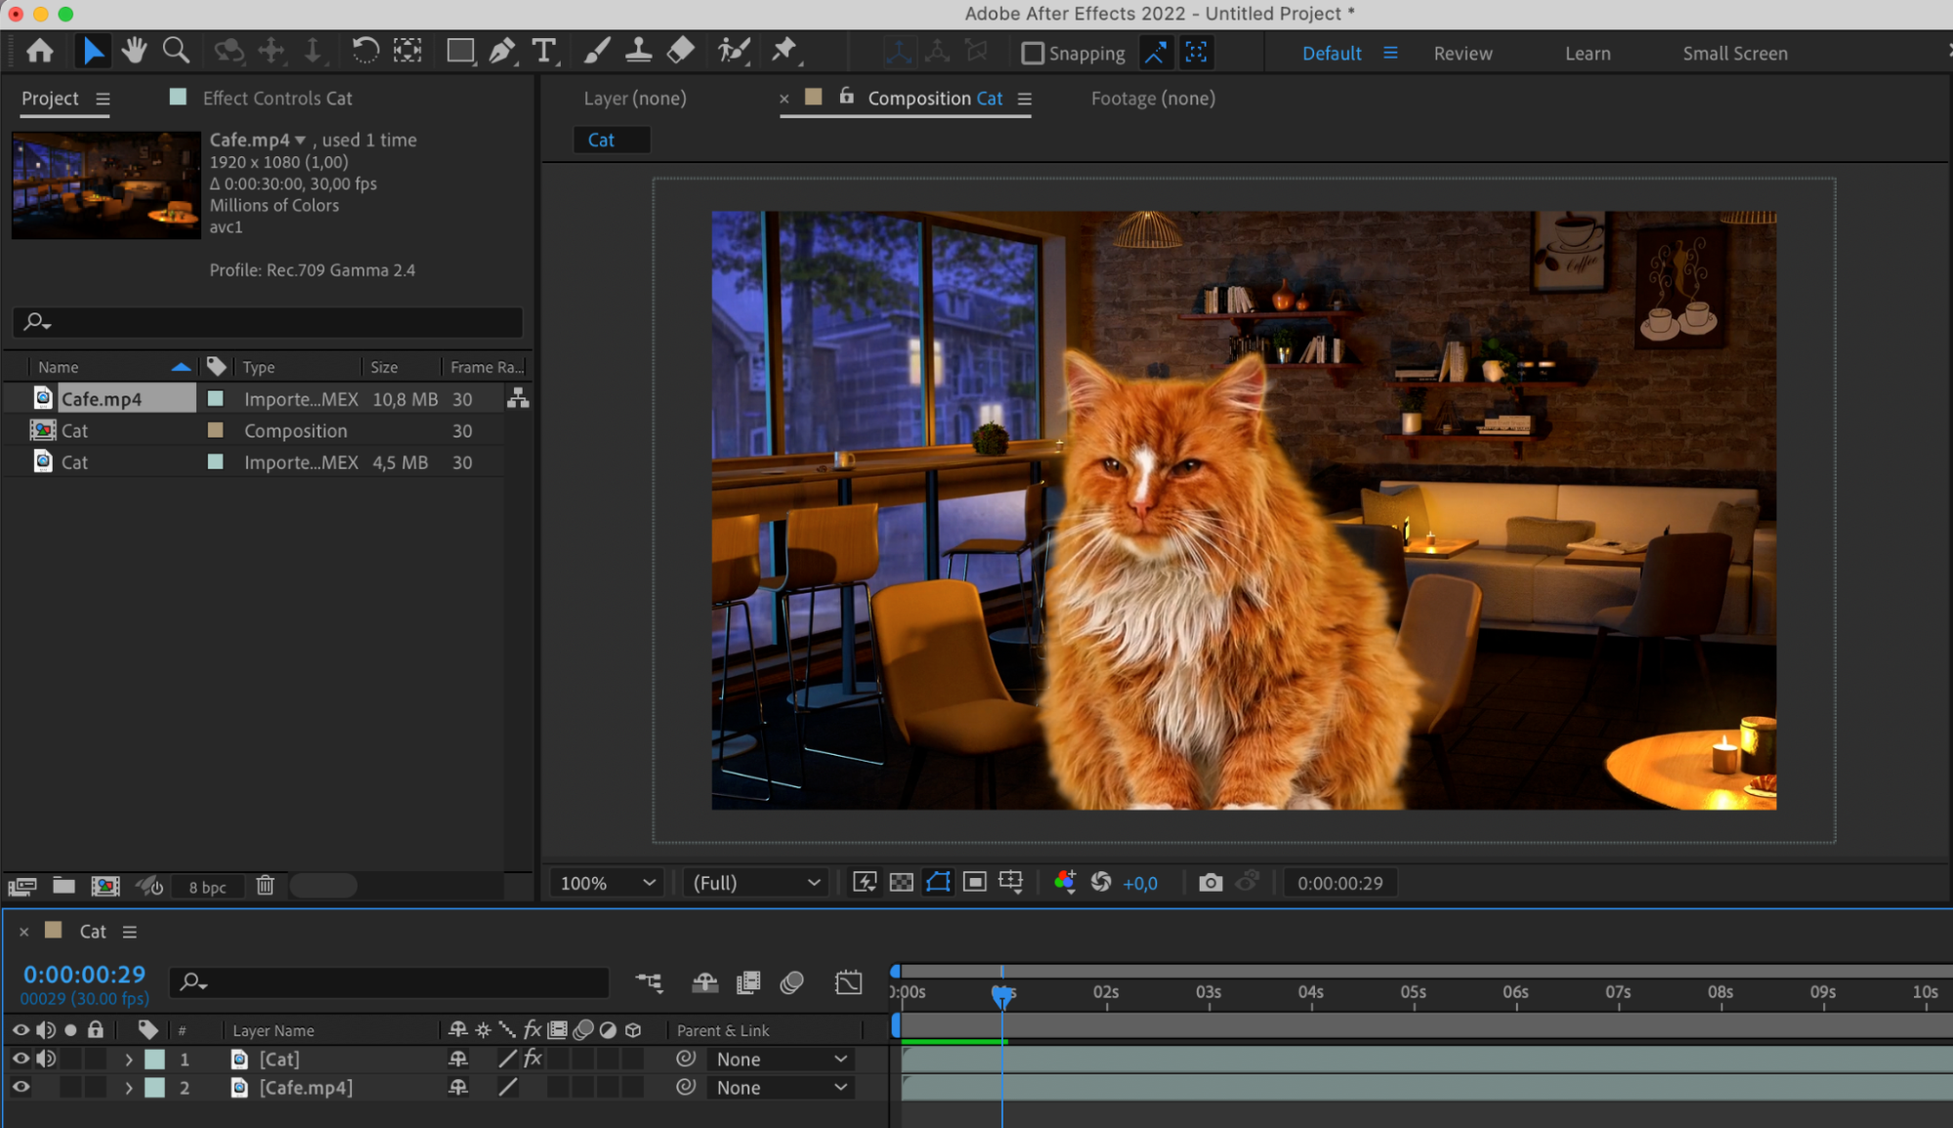Select the Pen tool
The width and height of the screenshot is (1953, 1128).
(x=501, y=51)
